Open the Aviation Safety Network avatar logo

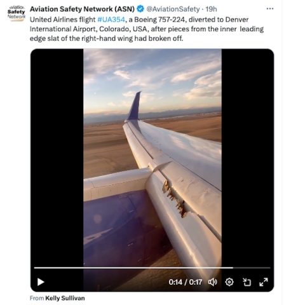[17, 13]
